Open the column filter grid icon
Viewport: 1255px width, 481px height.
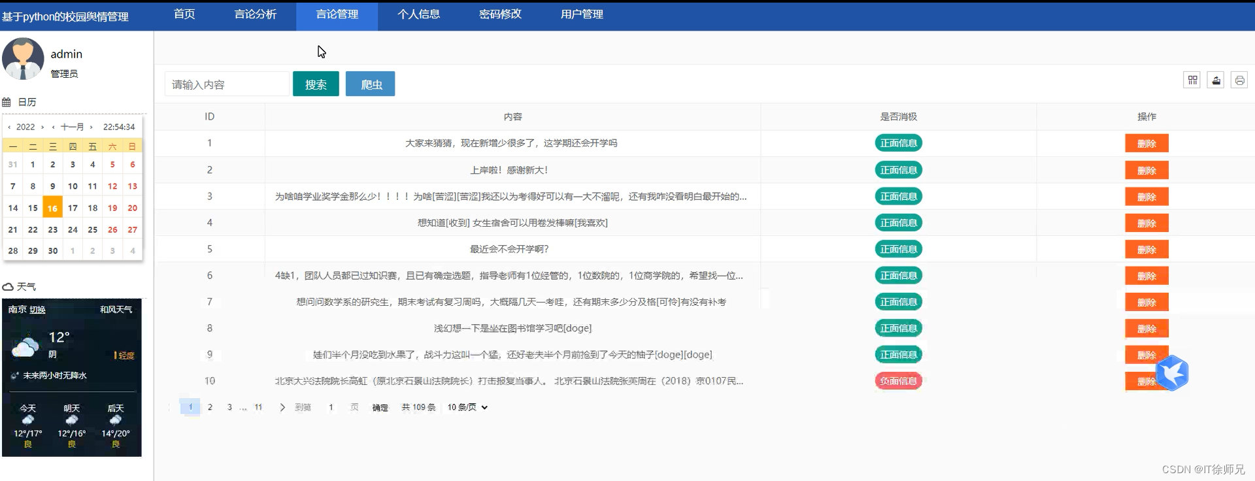click(x=1192, y=80)
